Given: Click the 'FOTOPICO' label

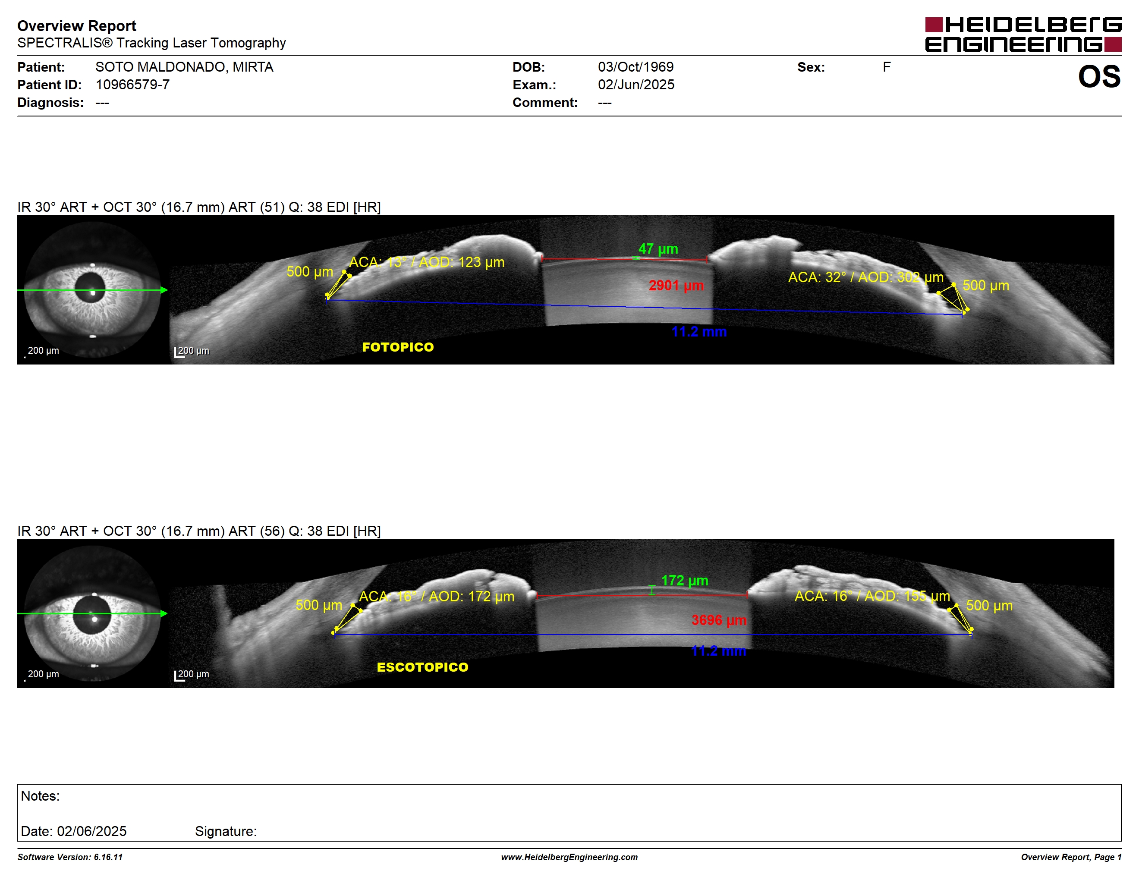Looking at the screenshot, I should click(398, 347).
